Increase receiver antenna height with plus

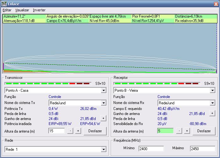tap(187, 131)
